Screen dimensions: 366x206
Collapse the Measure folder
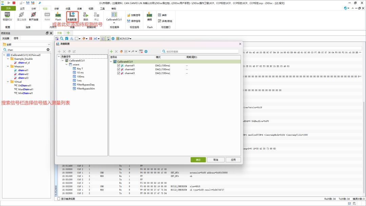(x=8, y=66)
